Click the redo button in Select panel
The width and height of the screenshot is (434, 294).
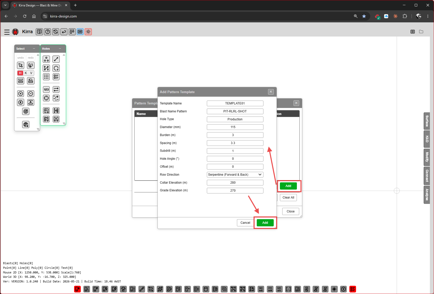point(31,58)
